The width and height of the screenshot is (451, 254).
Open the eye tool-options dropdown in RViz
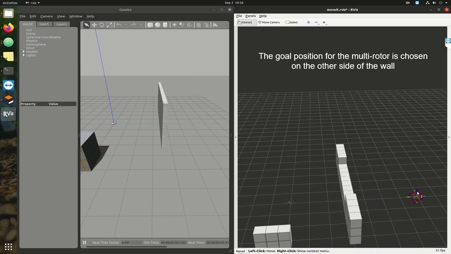point(325,22)
